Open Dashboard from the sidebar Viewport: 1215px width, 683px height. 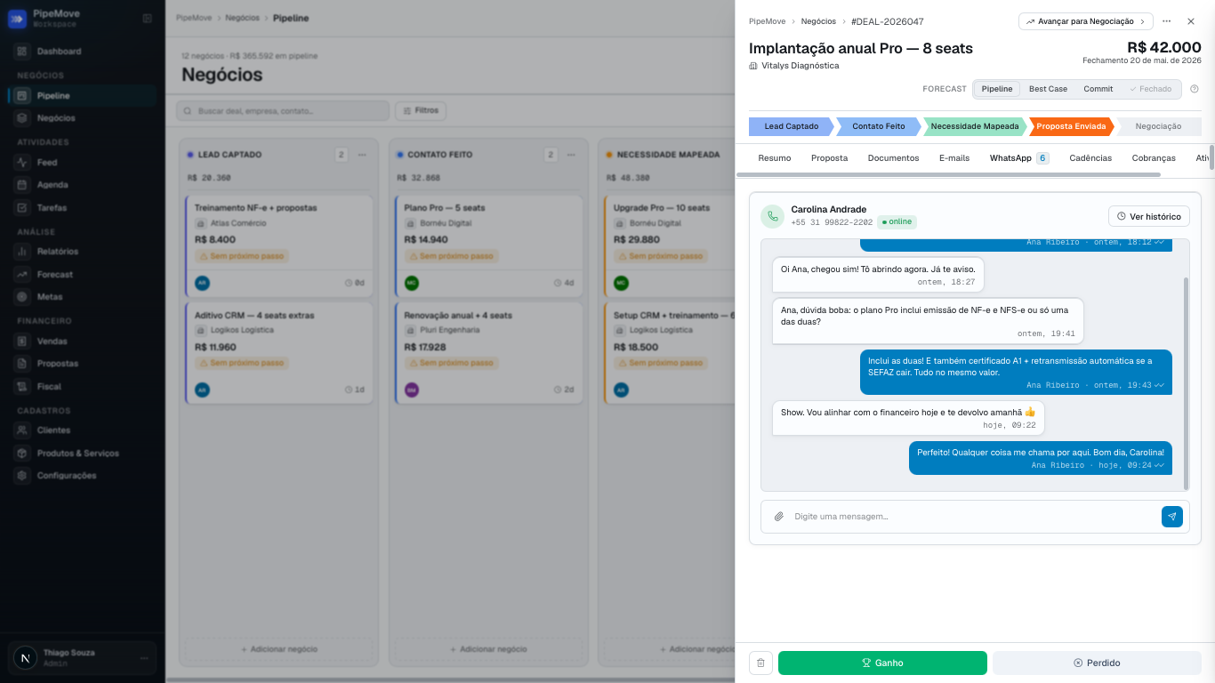pyautogui.click(x=83, y=52)
